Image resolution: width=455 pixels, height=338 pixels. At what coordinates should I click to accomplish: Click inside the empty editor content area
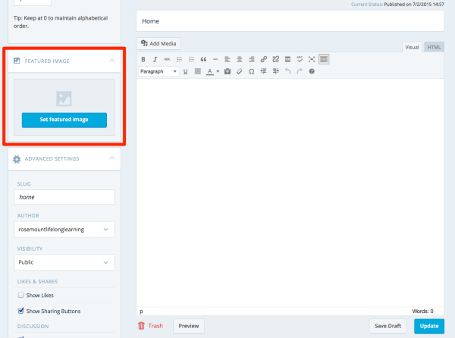(290, 191)
